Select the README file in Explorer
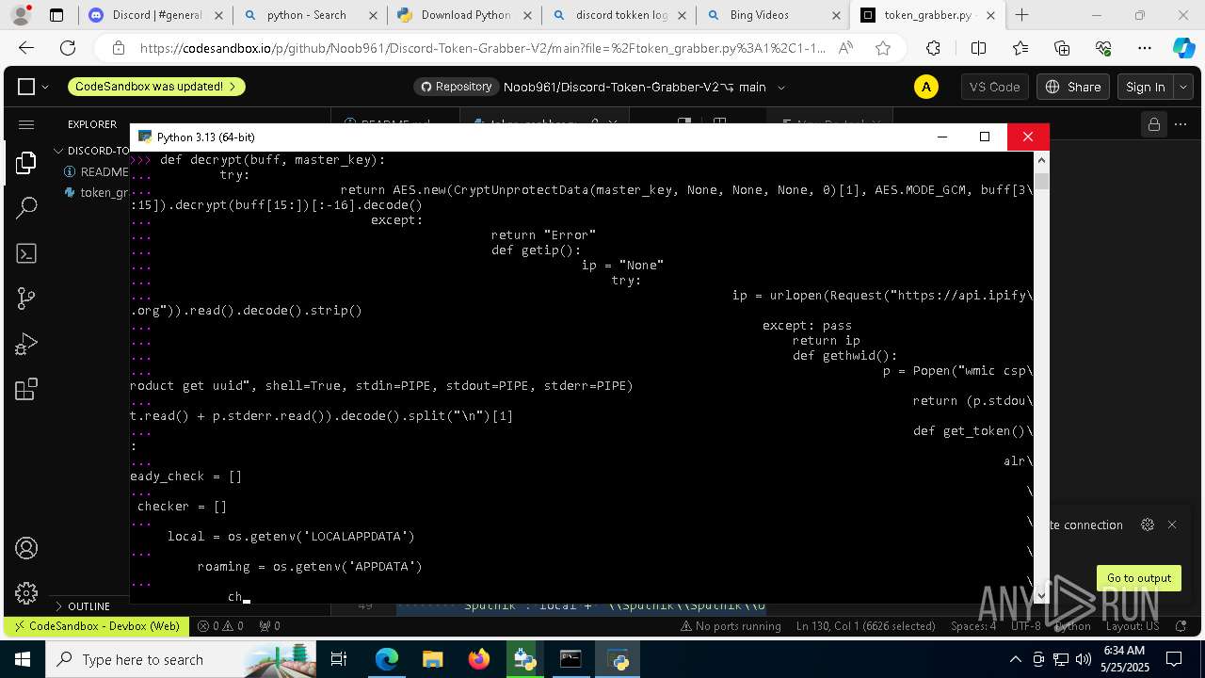Screen dimensions: 1205x678 [x=96, y=171]
